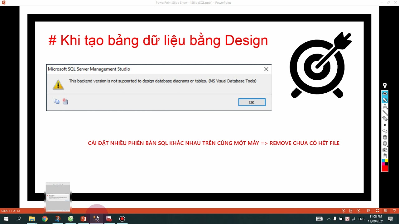Click the microphone tray icon
The image size is (399, 224).
pos(335,219)
